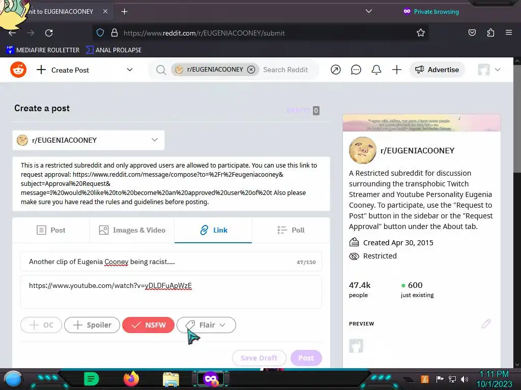Click the create post plus icon in header
The image size is (521, 390).
[396, 70]
